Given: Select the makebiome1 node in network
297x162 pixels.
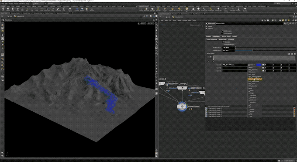Looking at the screenshot, I should [x=182, y=107].
